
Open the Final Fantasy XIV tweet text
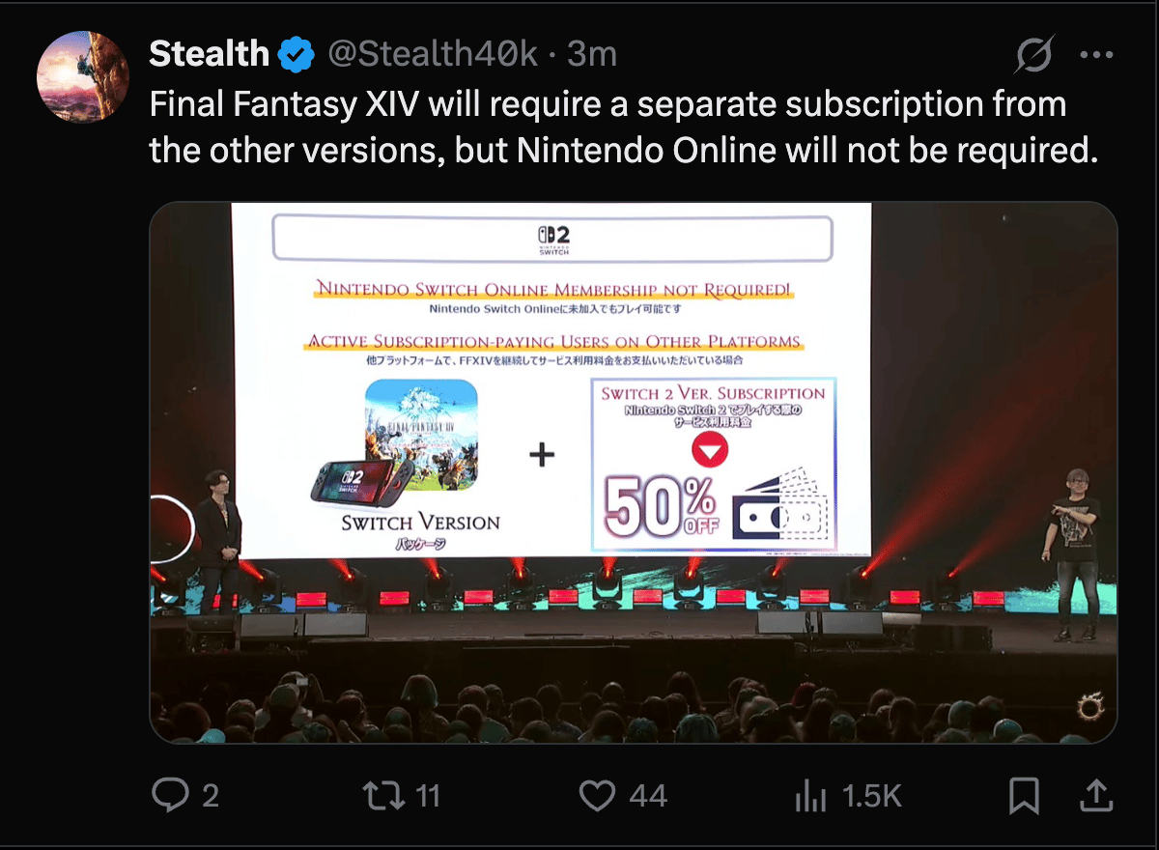(x=624, y=127)
